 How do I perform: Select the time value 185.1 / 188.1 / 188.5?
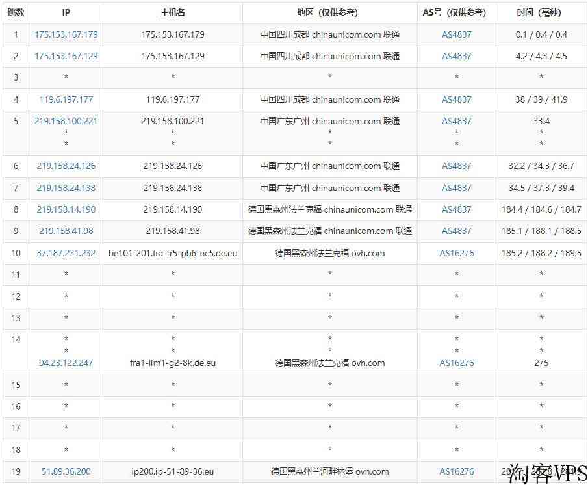point(541,231)
